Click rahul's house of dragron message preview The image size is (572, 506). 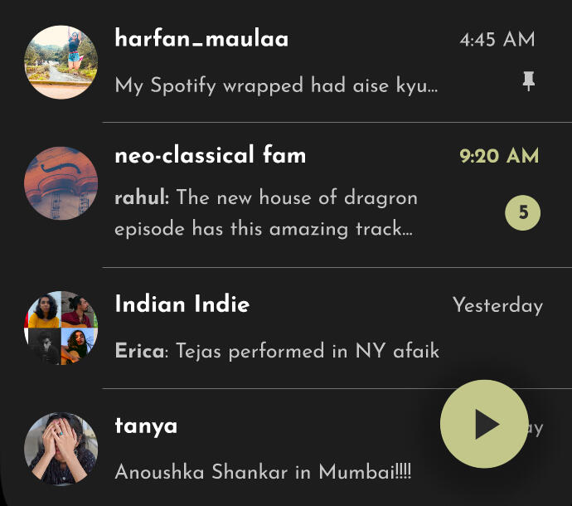tap(266, 213)
